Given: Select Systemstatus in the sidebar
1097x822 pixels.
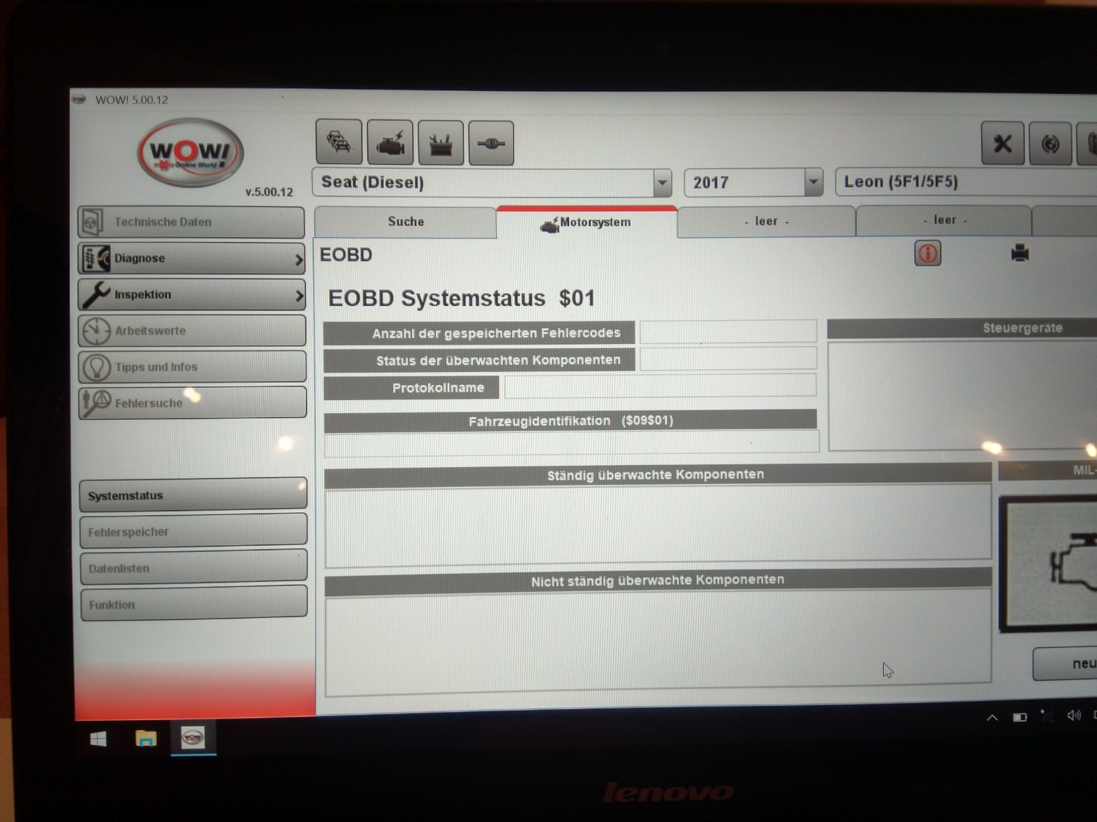Looking at the screenshot, I should [193, 495].
